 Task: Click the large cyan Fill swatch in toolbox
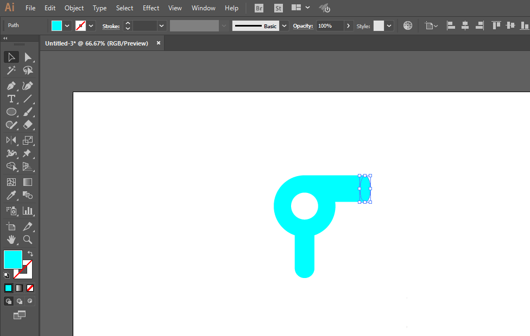(x=13, y=260)
